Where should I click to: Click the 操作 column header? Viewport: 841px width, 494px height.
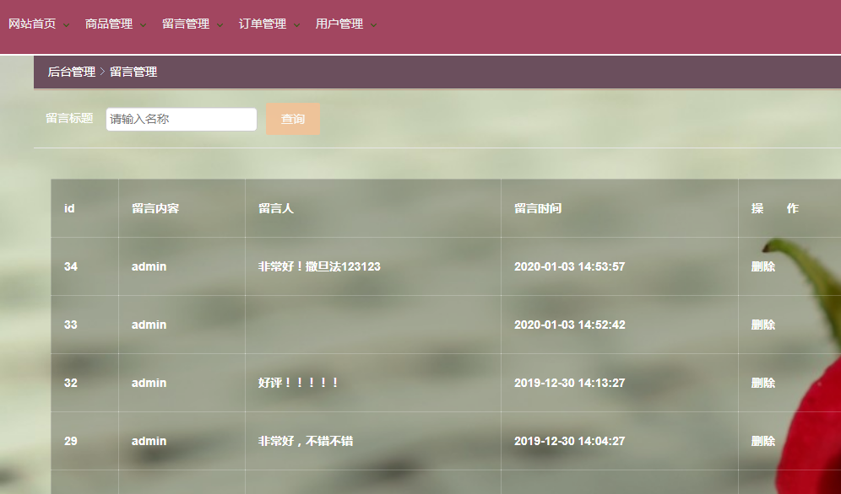[775, 208]
